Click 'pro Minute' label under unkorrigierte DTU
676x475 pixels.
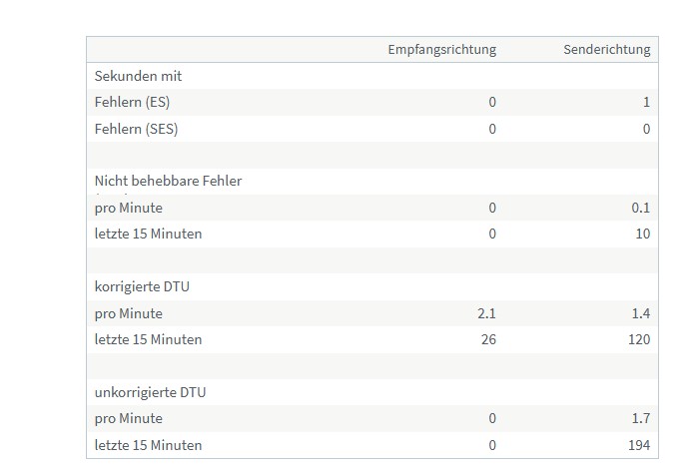[128, 418]
